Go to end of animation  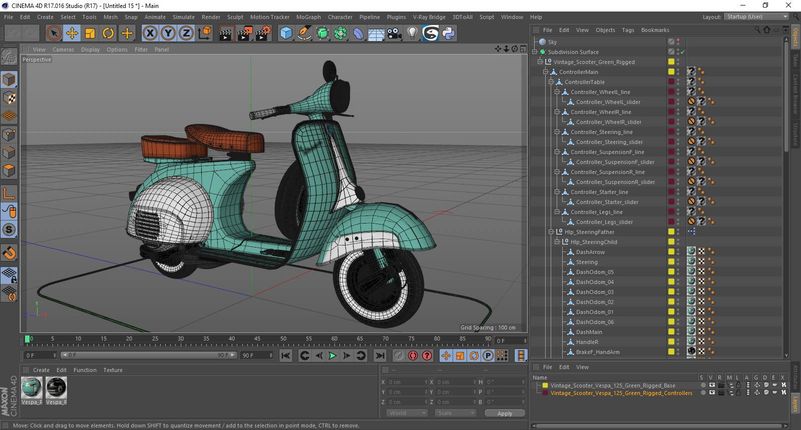tap(380, 355)
